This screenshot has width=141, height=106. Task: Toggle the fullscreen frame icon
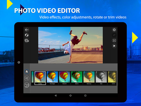point(114,41)
